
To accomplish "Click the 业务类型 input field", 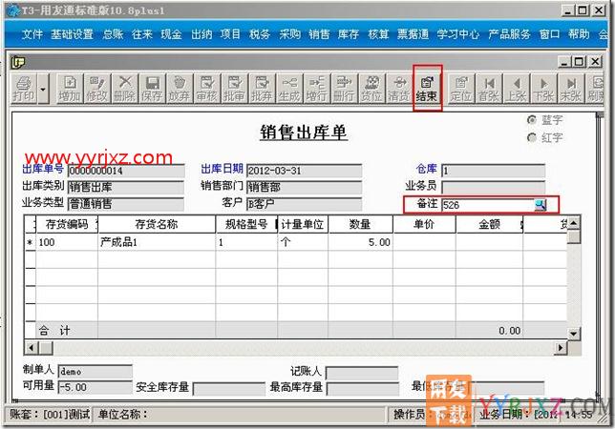I will tap(126, 204).
